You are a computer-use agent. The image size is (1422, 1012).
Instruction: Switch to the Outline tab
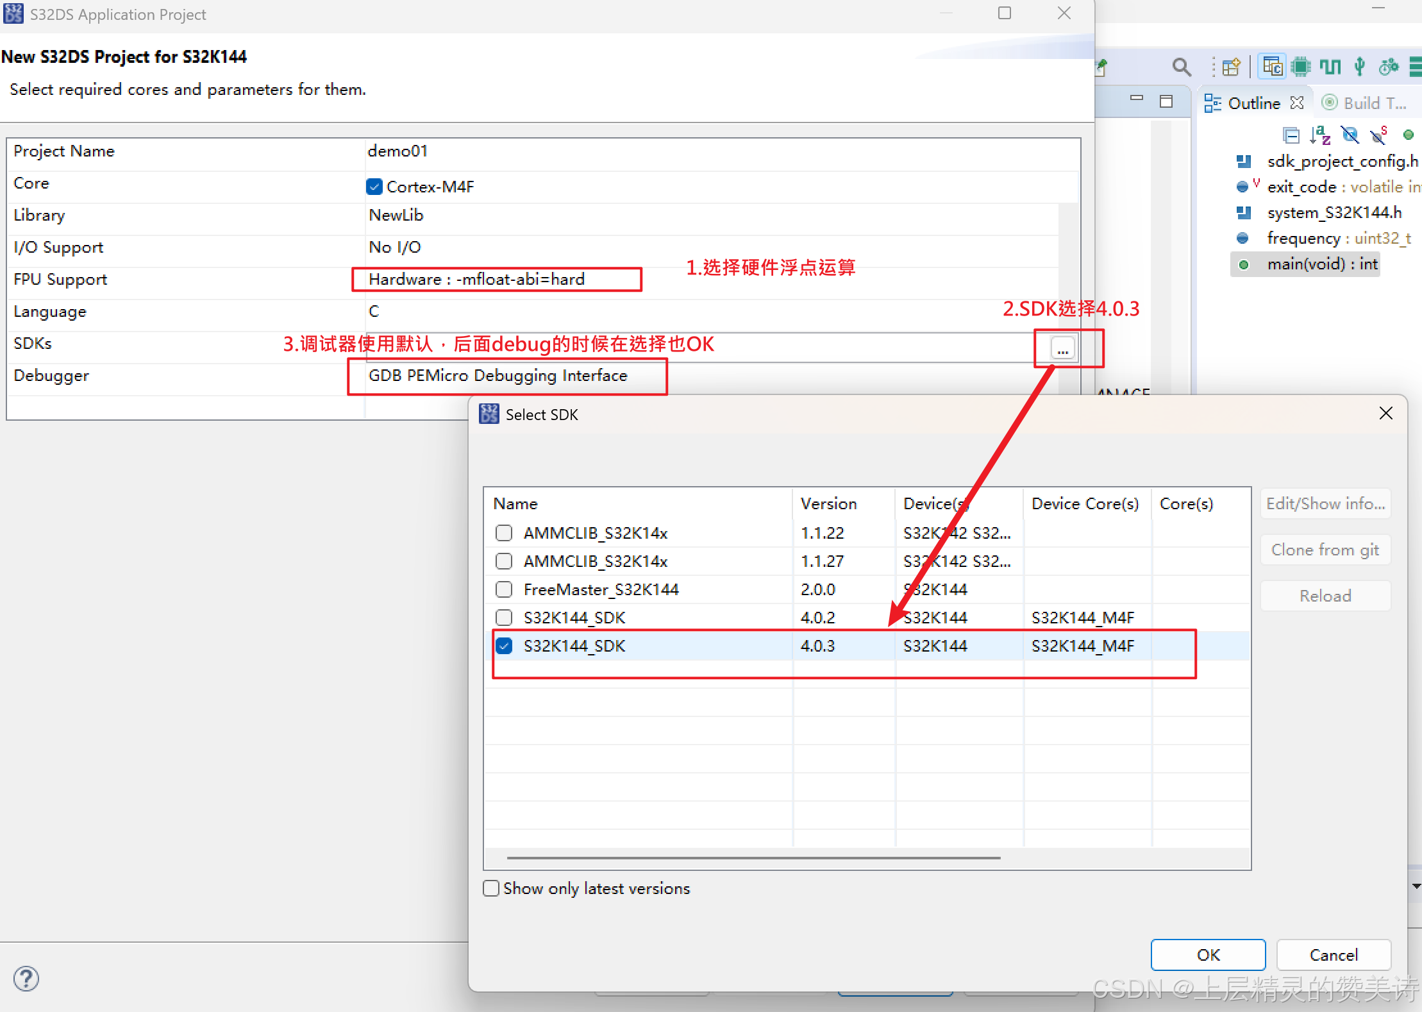pyautogui.click(x=1253, y=103)
